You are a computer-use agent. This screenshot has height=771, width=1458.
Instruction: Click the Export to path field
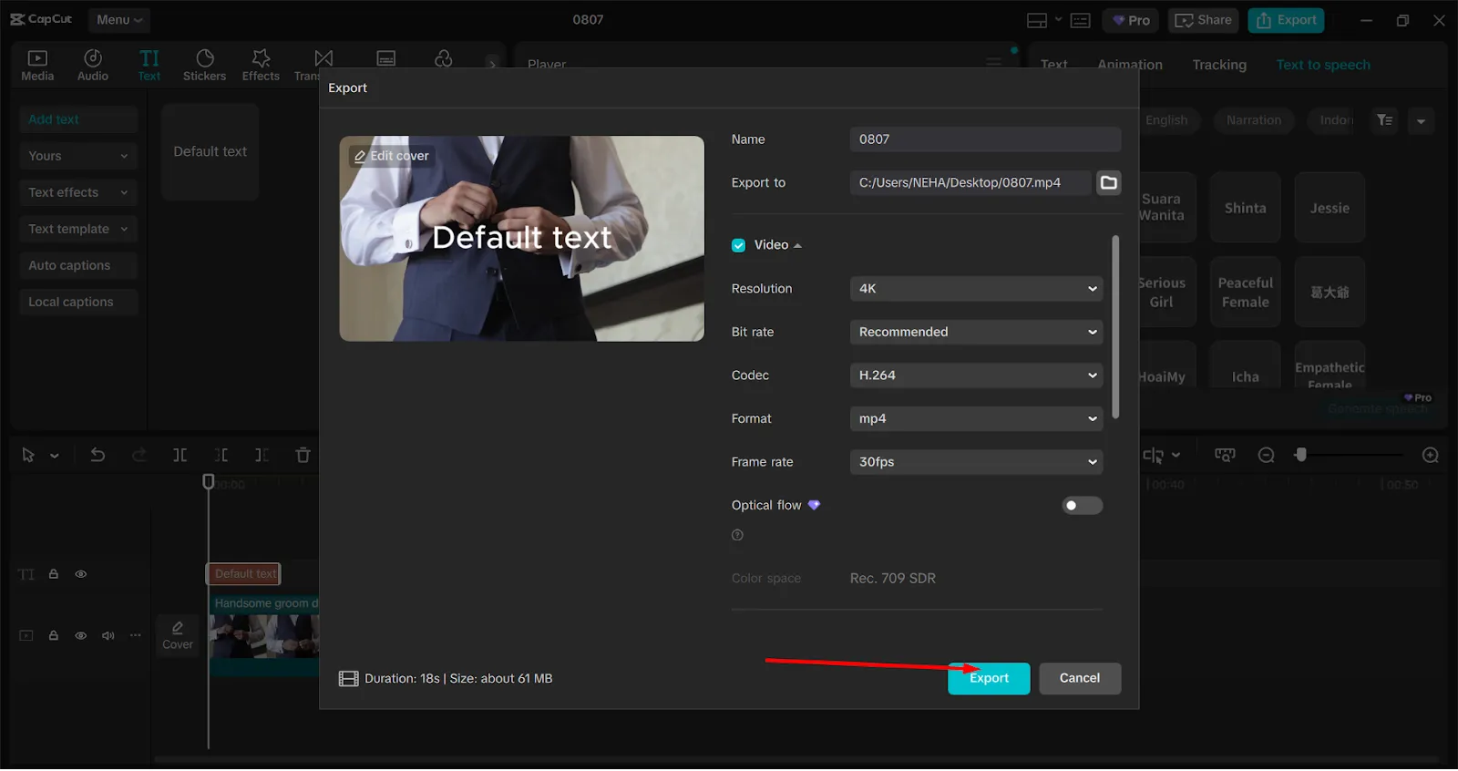pos(970,183)
